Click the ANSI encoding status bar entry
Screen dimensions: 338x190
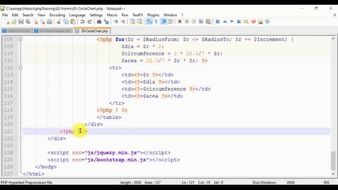click(x=290, y=183)
